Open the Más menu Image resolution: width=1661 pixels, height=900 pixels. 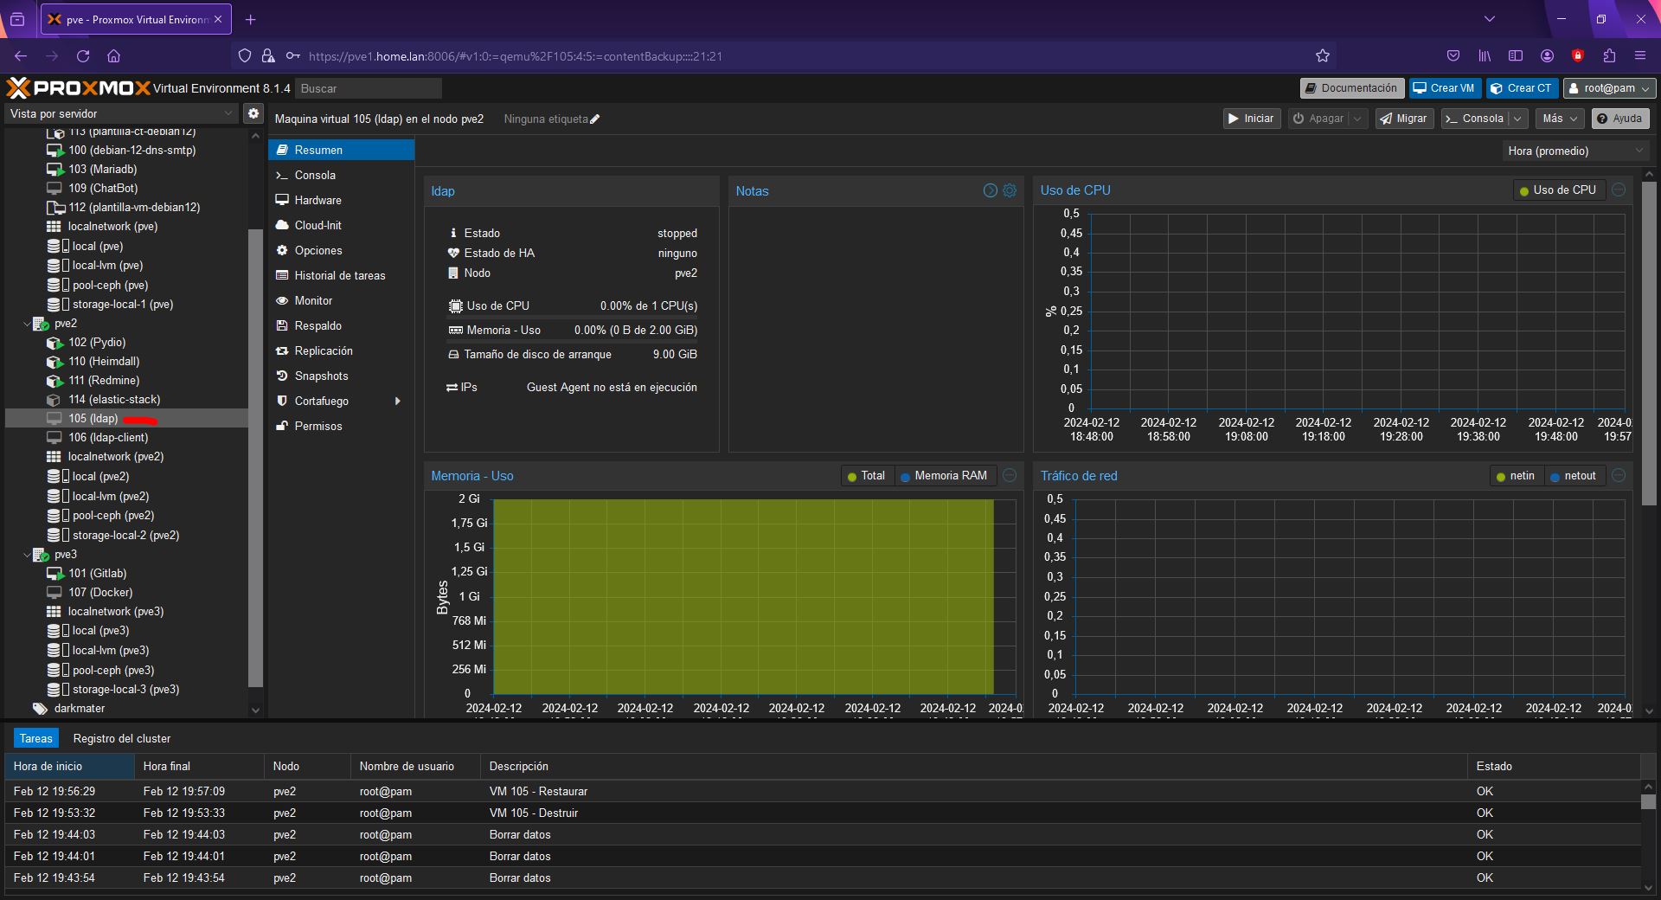(1560, 119)
